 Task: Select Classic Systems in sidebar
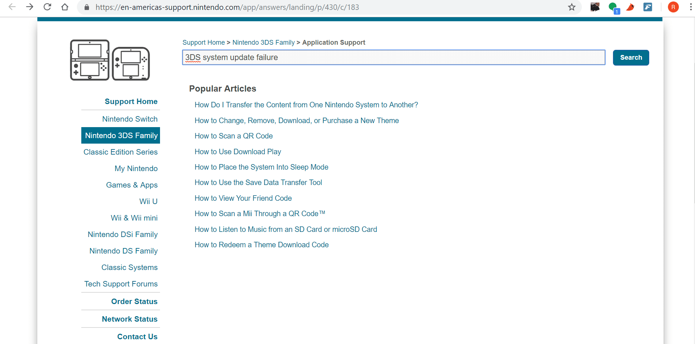click(130, 267)
